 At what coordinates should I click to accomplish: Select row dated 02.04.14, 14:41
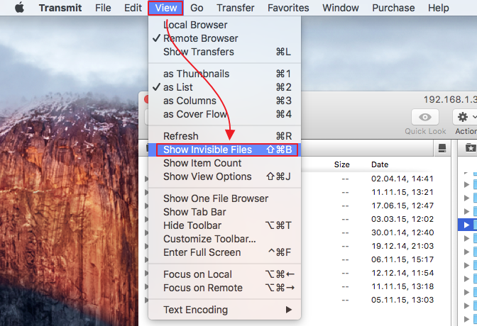(375, 179)
